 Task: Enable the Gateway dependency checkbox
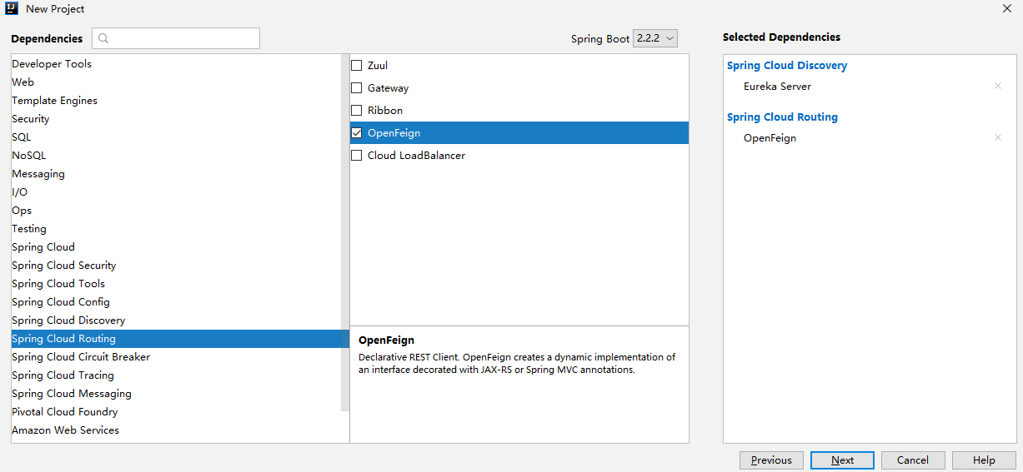pyautogui.click(x=357, y=88)
